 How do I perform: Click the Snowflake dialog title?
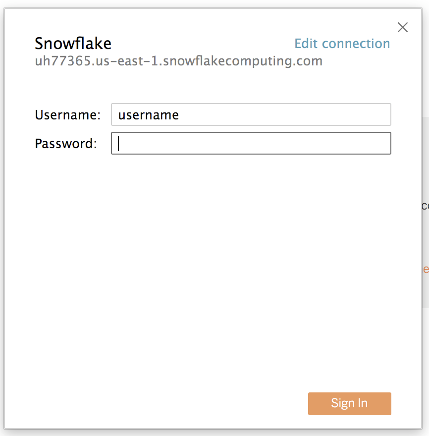coord(73,44)
